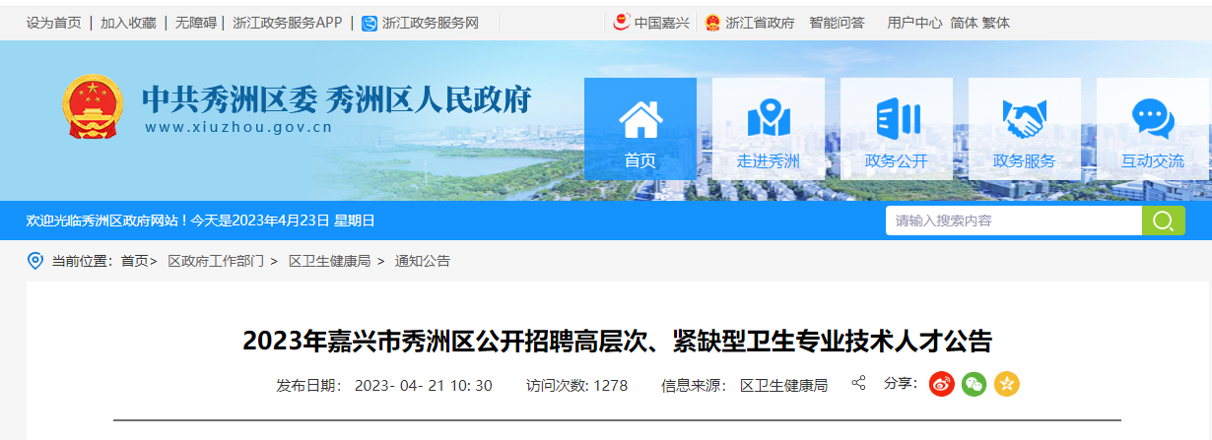This screenshot has height=440, width=1212.
Task: Share via the yellow star Qzone icon
Action: 1006,384
